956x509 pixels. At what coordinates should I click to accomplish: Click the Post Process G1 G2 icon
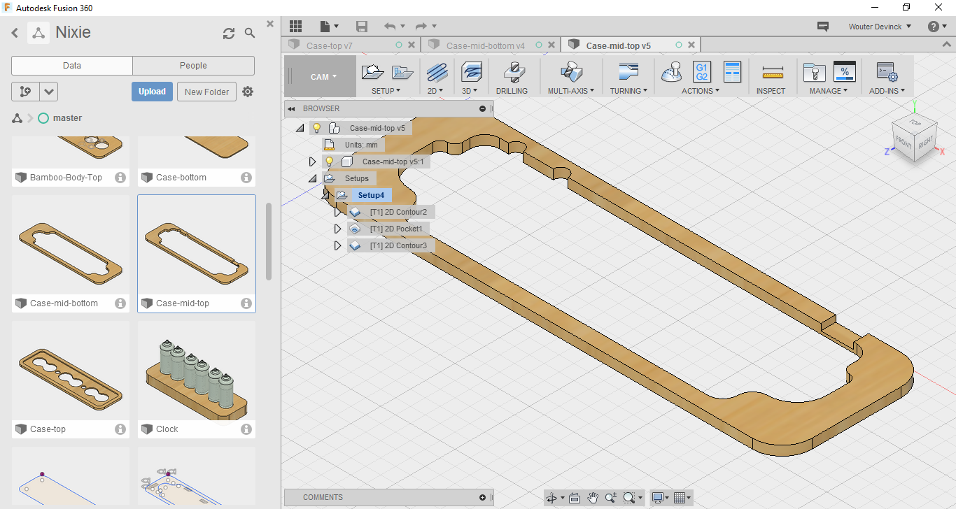(701, 72)
